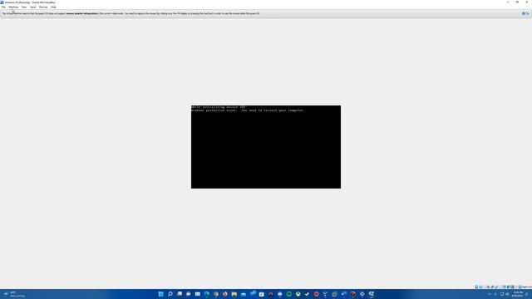Screen dimensions: 532x299
Task: Open the Devices menu
Action: 43,7
